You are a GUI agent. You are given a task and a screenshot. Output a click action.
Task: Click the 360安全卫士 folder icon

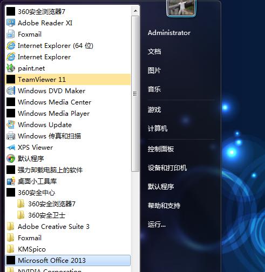[x=21, y=215]
